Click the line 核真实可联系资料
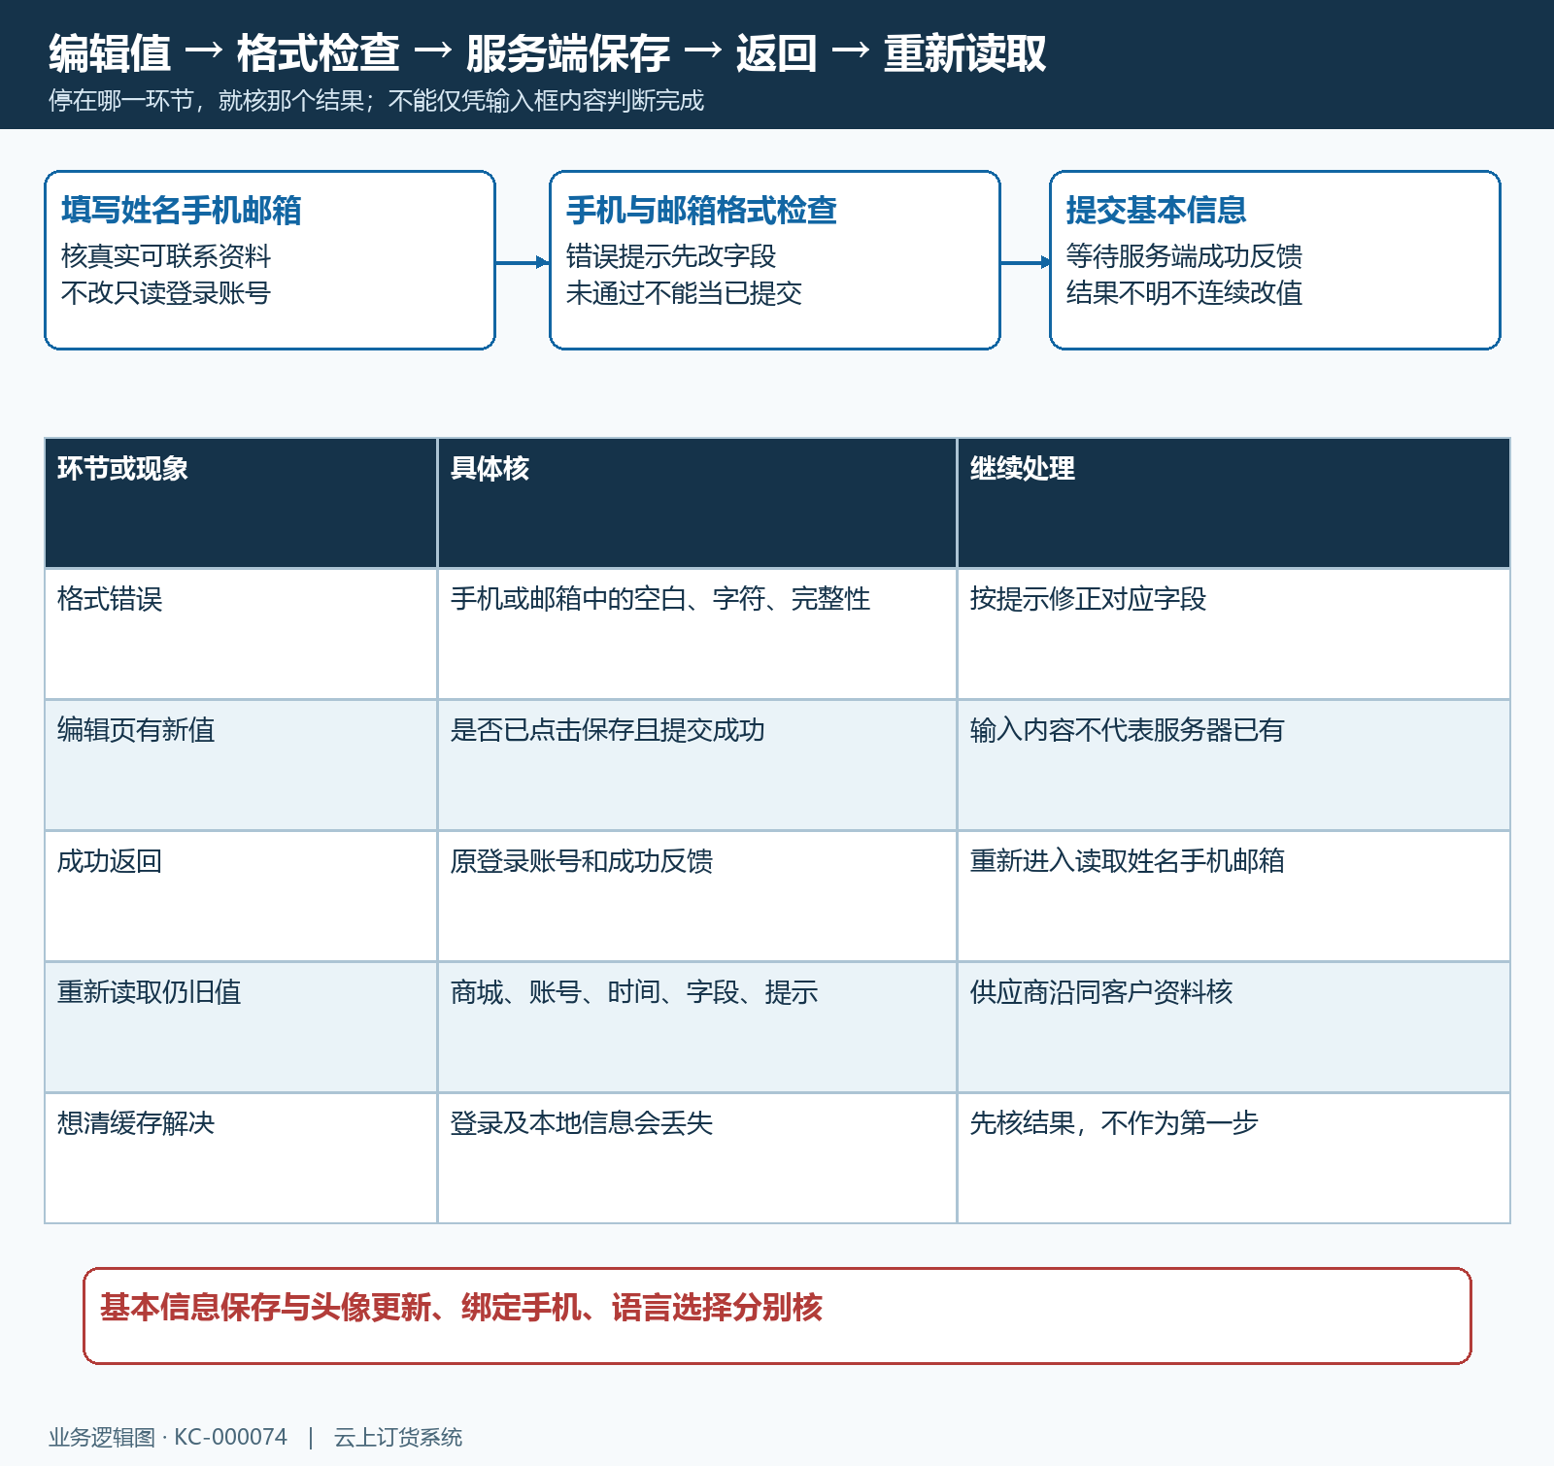 pos(166,256)
